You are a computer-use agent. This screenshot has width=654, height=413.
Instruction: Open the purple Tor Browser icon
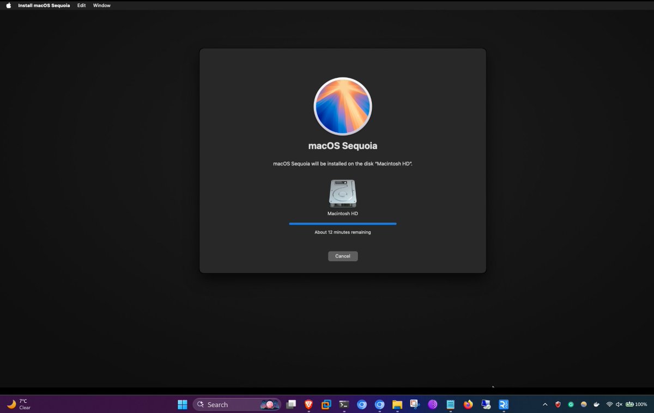(433, 404)
